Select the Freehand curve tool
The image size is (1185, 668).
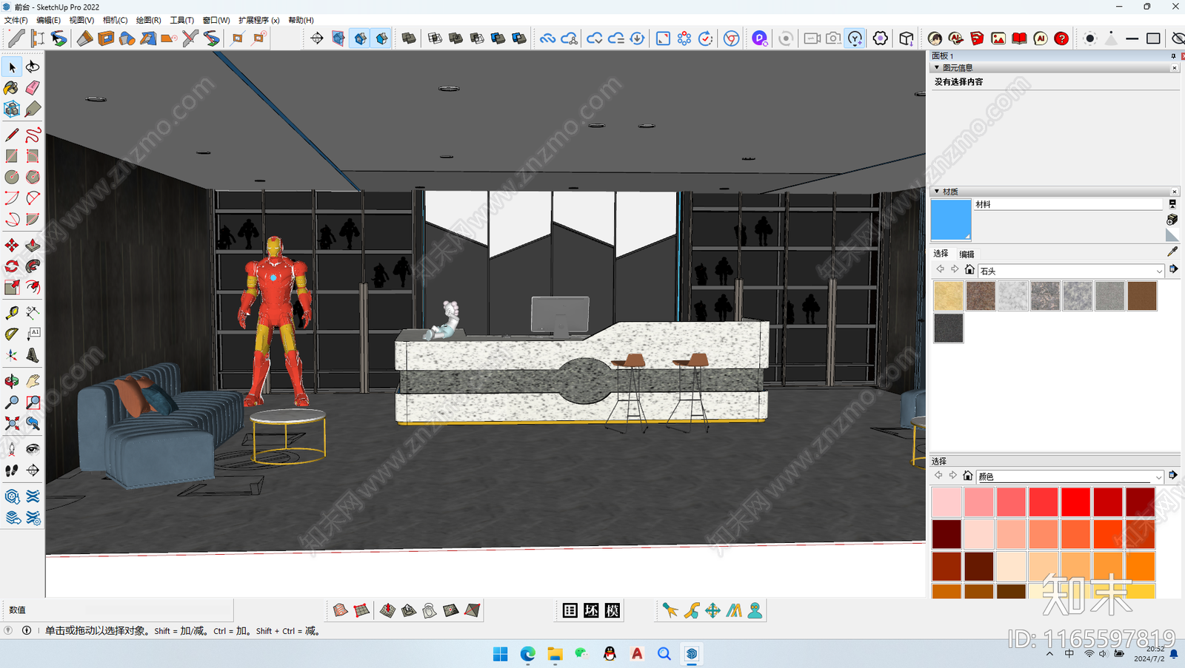click(33, 135)
